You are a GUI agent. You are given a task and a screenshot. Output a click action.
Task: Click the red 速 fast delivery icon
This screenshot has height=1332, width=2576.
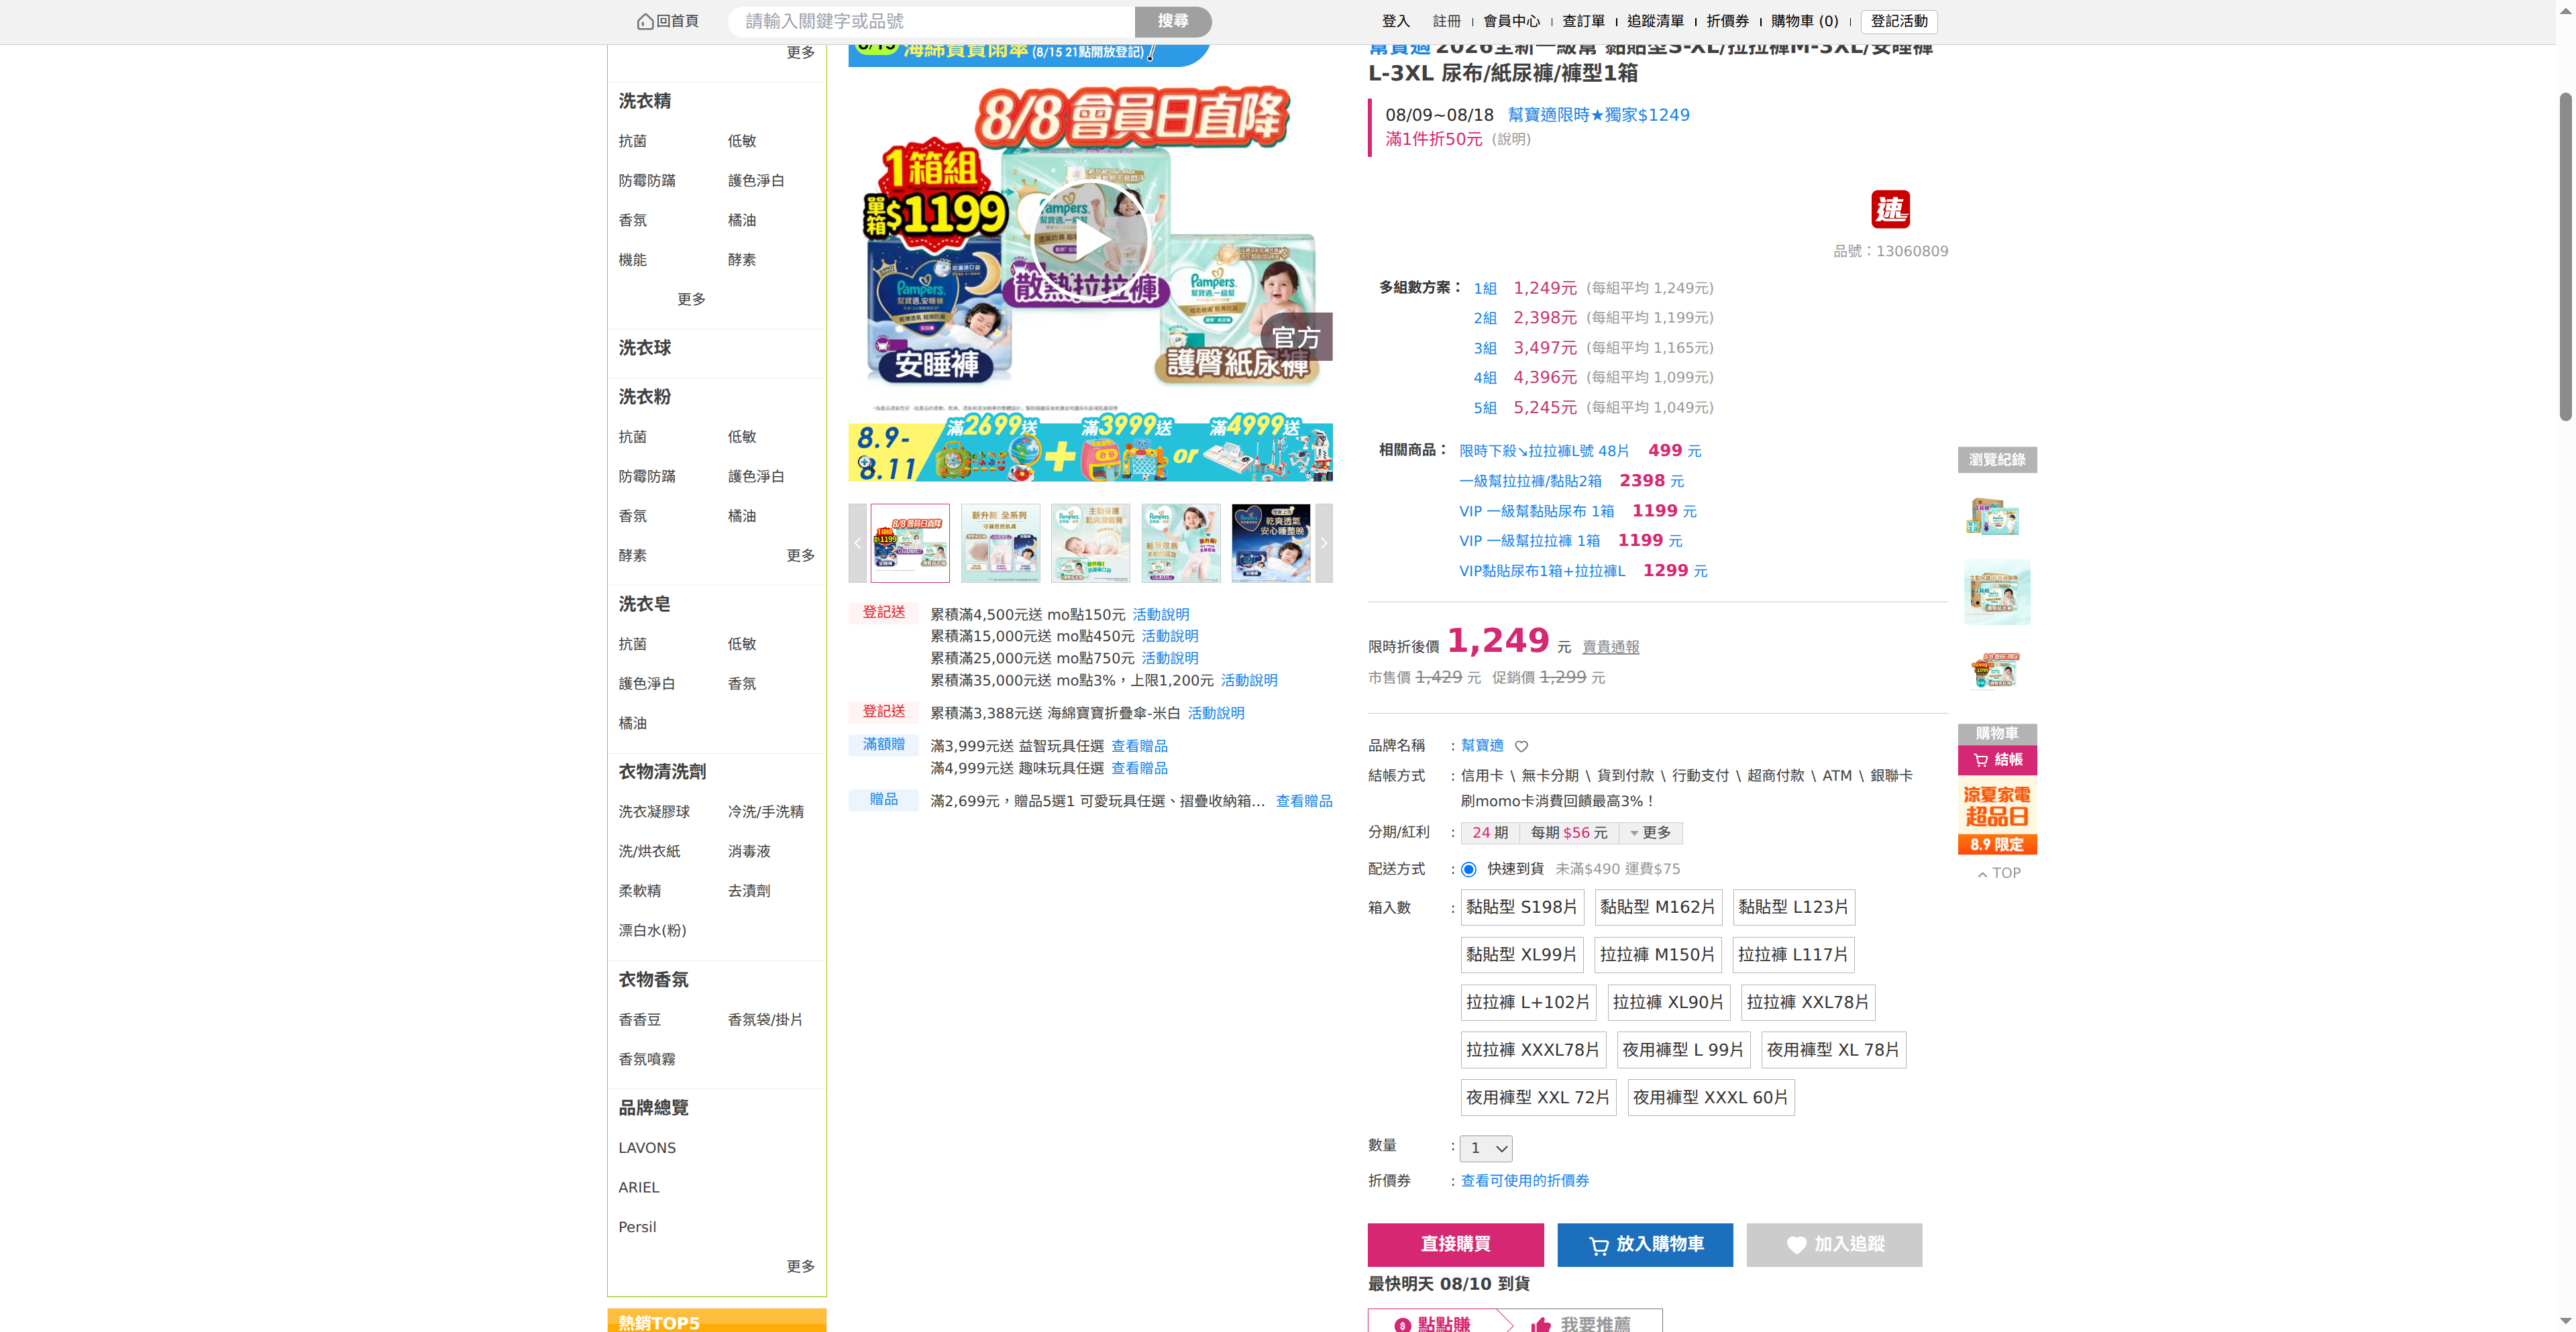(1890, 209)
